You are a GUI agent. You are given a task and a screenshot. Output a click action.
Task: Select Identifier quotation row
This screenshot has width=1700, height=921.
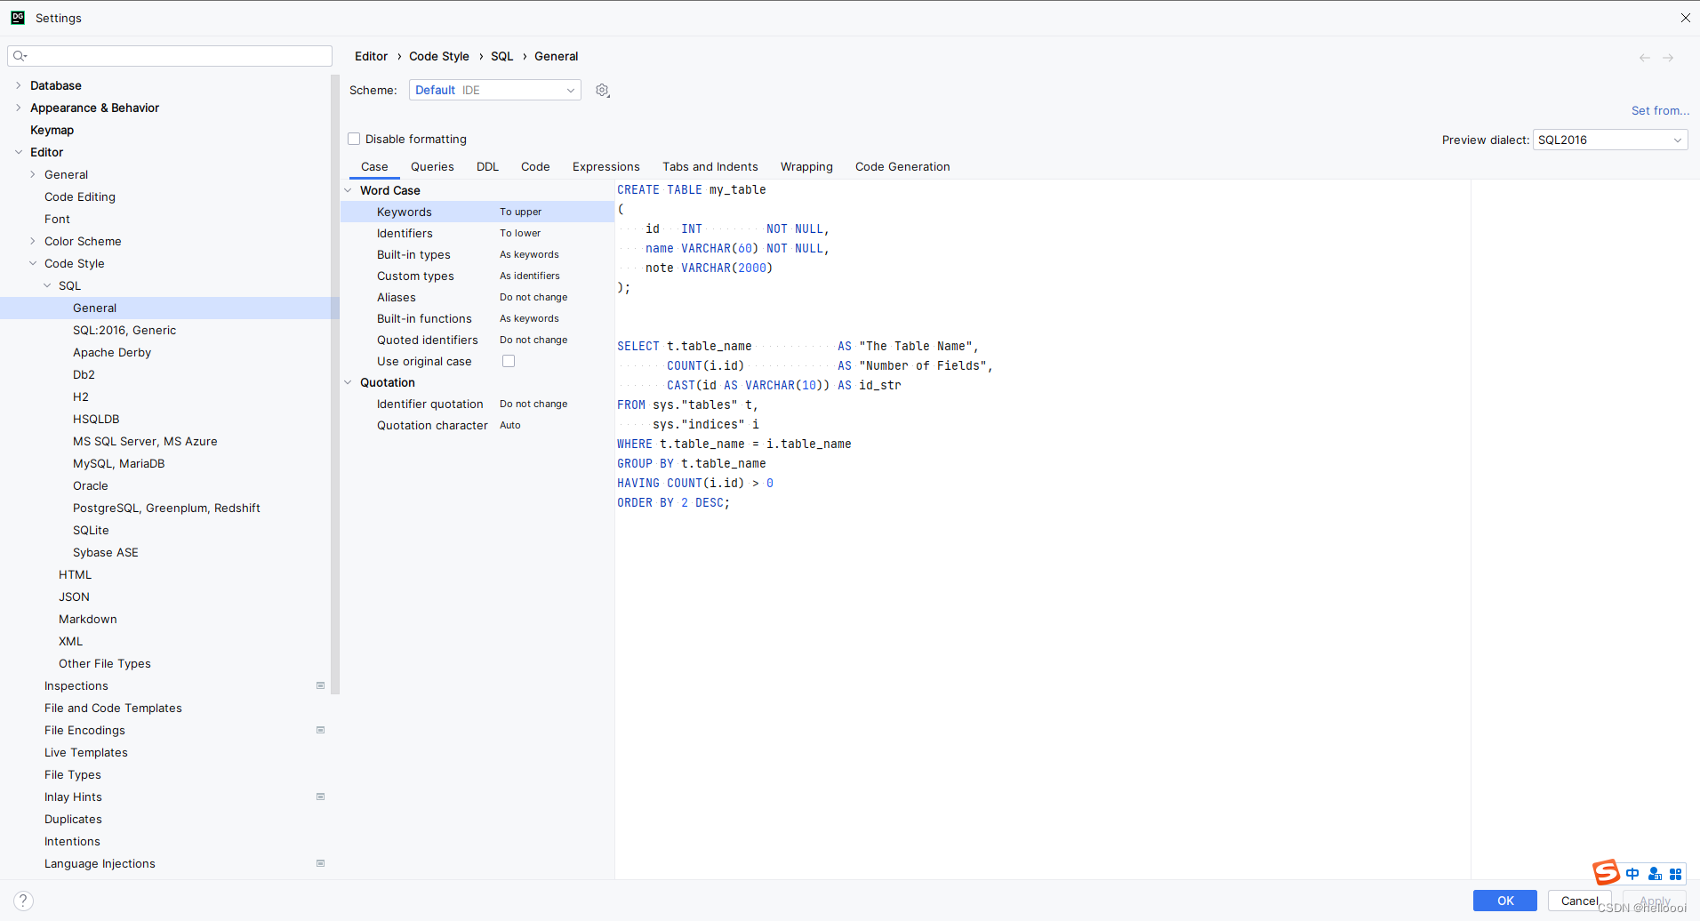(x=477, y=404)
